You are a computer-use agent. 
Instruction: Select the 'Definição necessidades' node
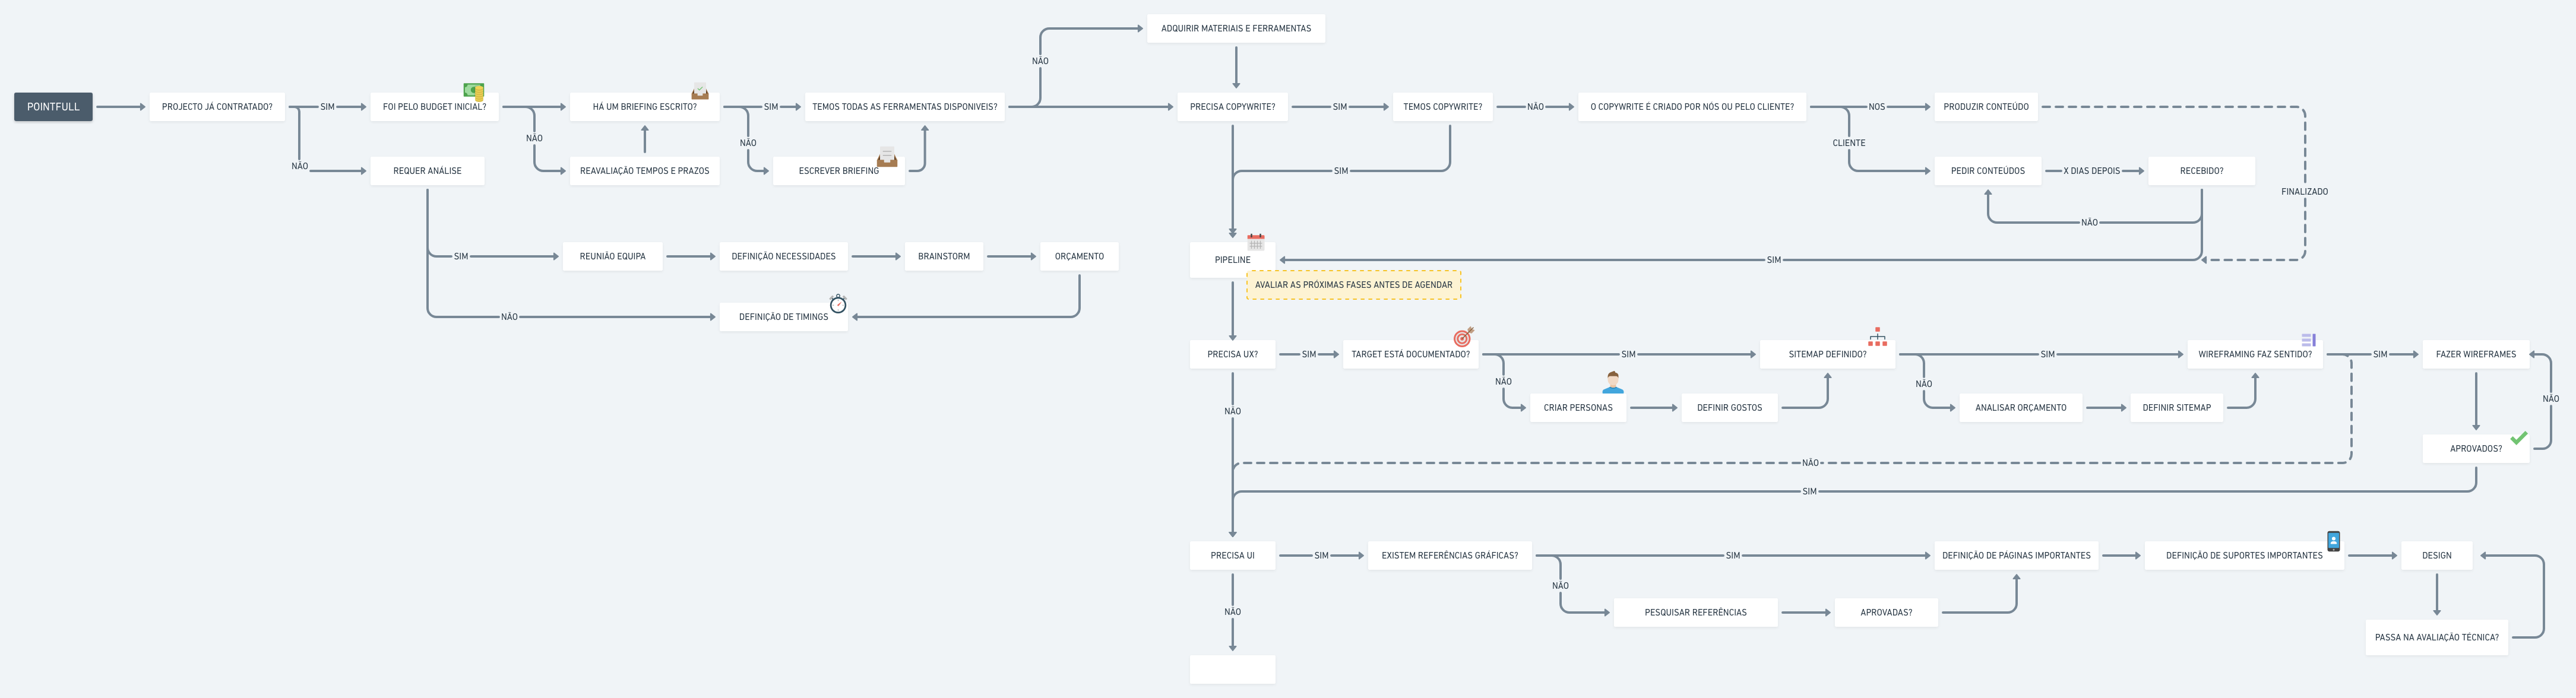tap(784, 256)
